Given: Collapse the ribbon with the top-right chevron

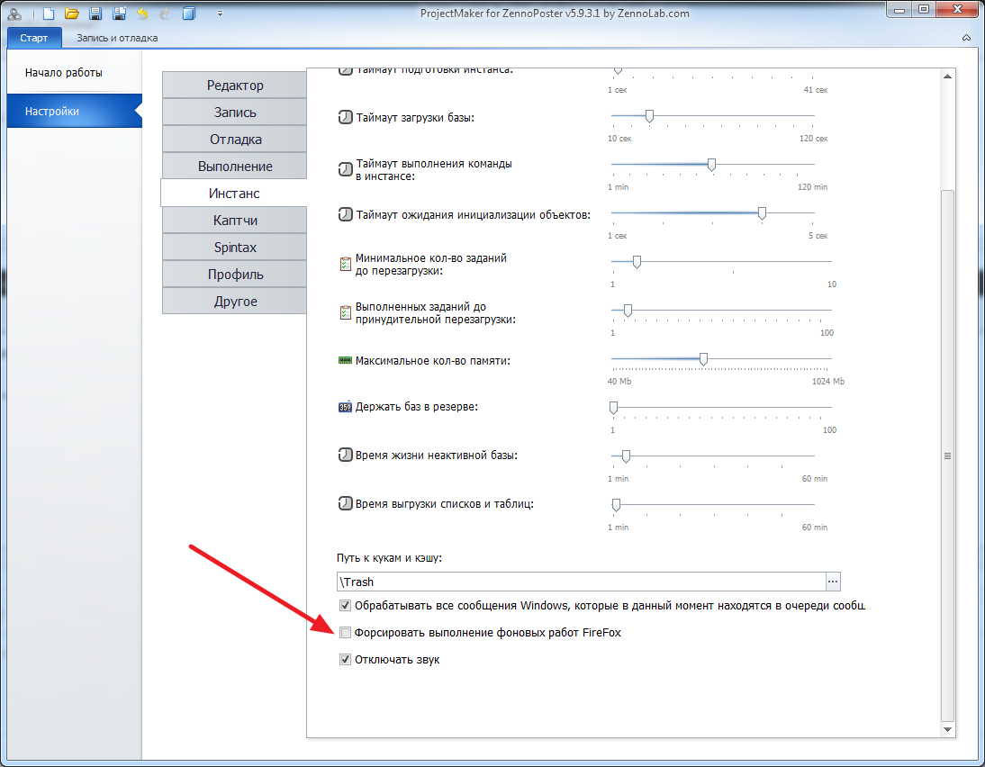Looking at the screenshot, I should tap(966, 39).
